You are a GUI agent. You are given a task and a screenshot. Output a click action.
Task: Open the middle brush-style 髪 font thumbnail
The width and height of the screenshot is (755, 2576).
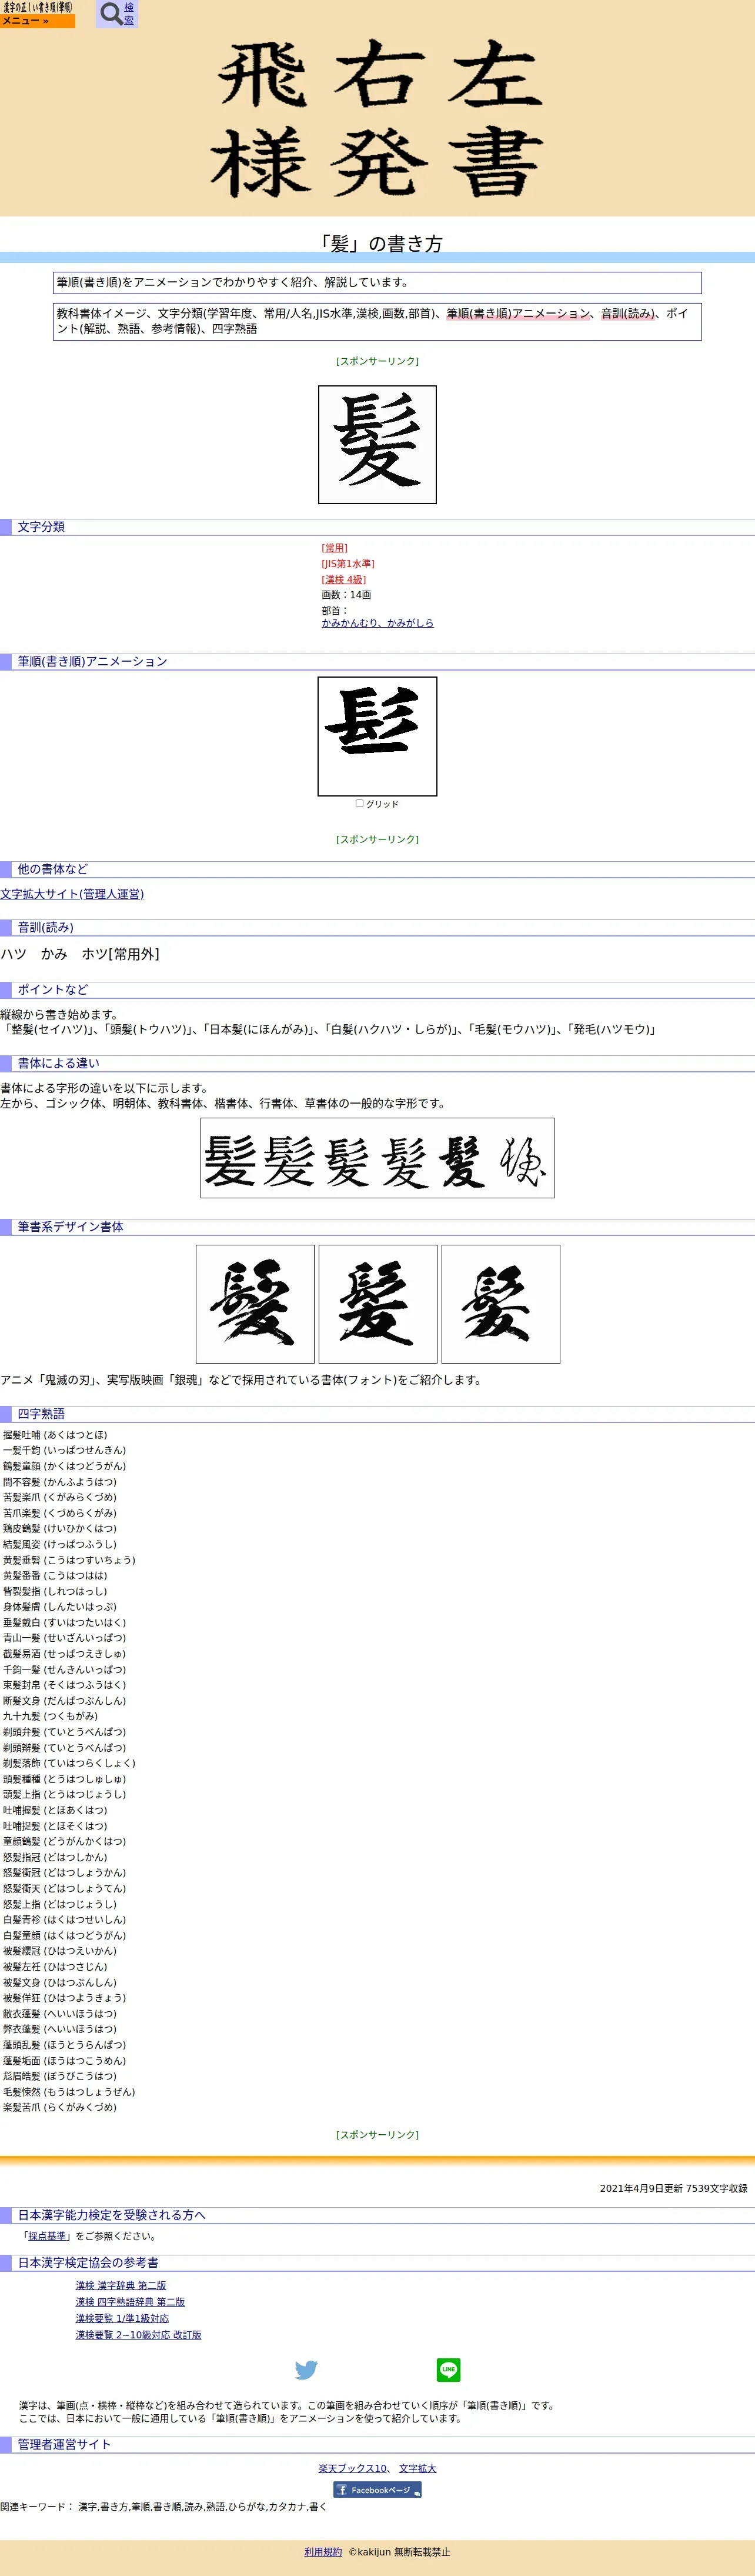(378, 1304)
